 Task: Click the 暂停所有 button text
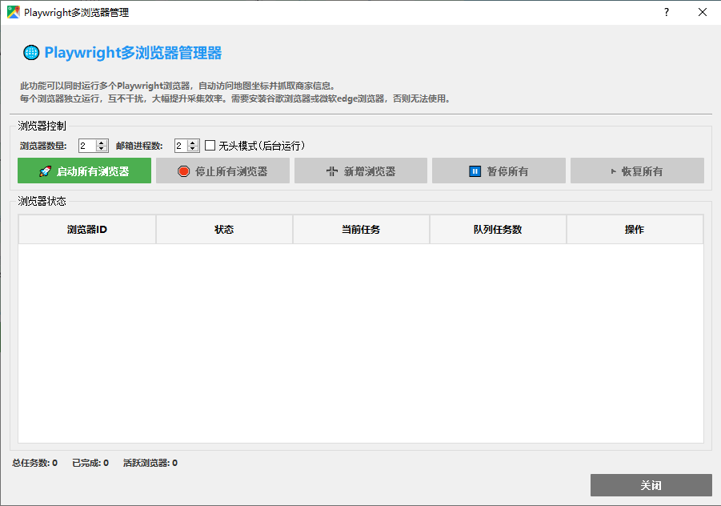507,171
